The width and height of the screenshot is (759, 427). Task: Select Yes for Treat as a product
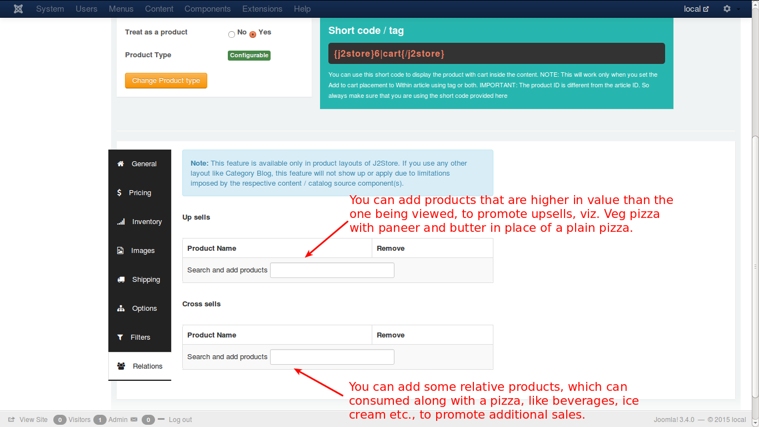coord(253,34)
